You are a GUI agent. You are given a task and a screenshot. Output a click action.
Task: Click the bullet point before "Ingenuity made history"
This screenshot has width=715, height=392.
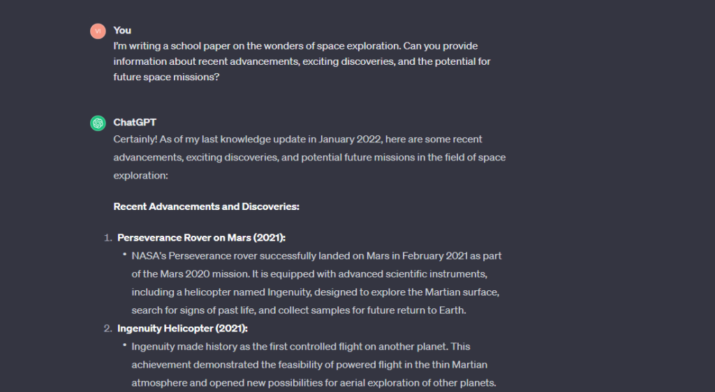(124, 345)
